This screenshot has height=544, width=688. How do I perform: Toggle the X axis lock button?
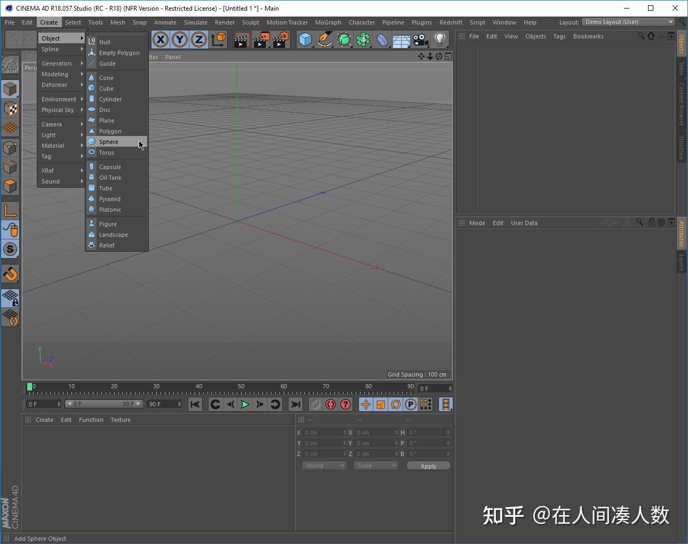tap(161, 39)
